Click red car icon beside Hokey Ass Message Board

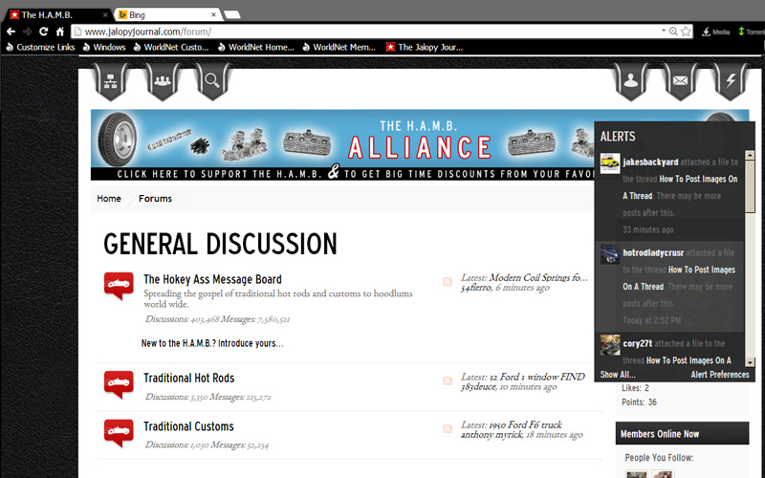119,286
